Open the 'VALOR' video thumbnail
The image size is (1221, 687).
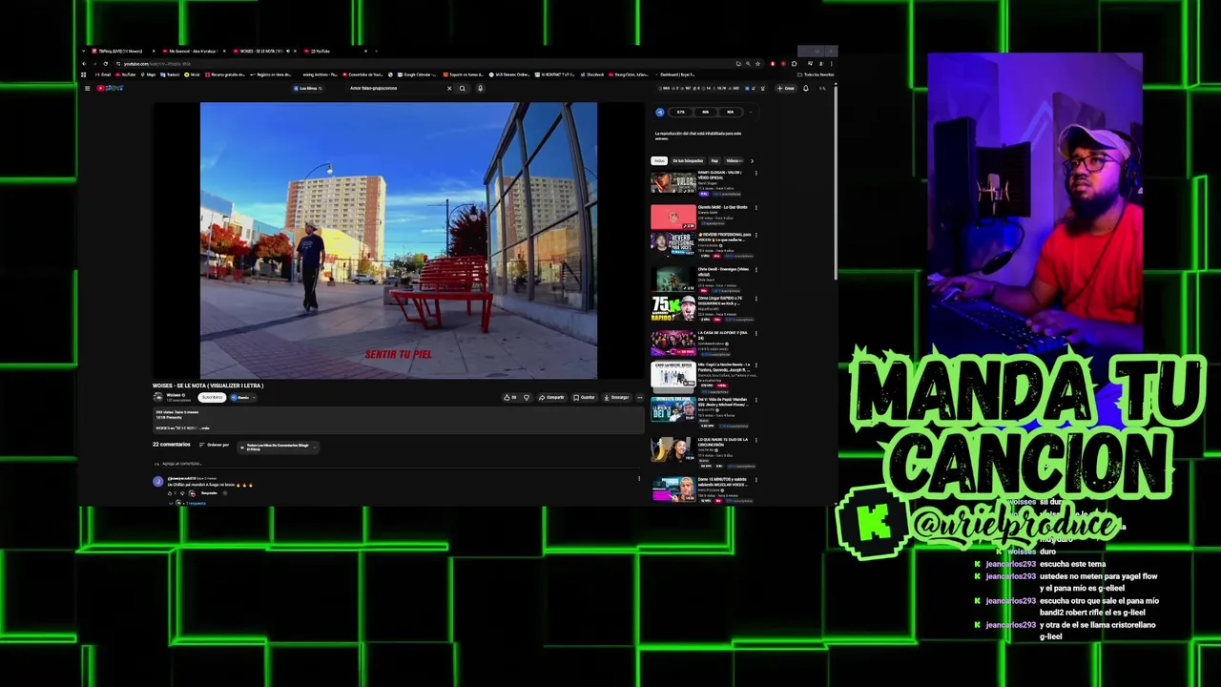click(673, 182)
